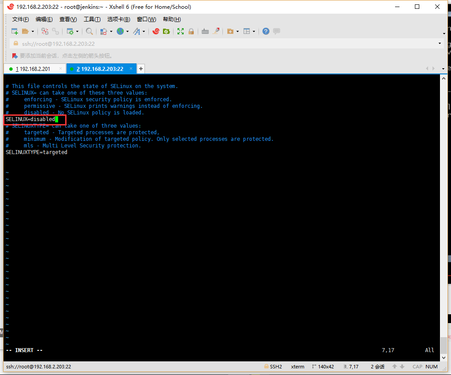Click the tab scroll left arrow

pos(427,68)
